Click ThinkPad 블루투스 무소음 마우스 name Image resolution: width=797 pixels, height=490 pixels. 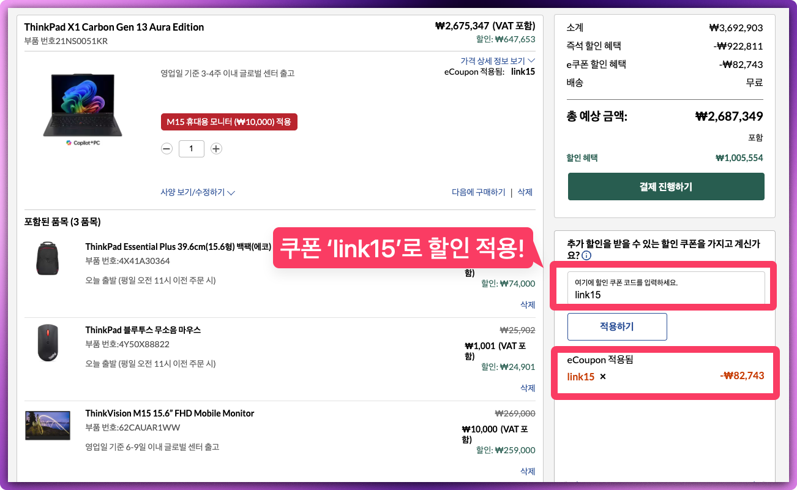pos(143,330)
